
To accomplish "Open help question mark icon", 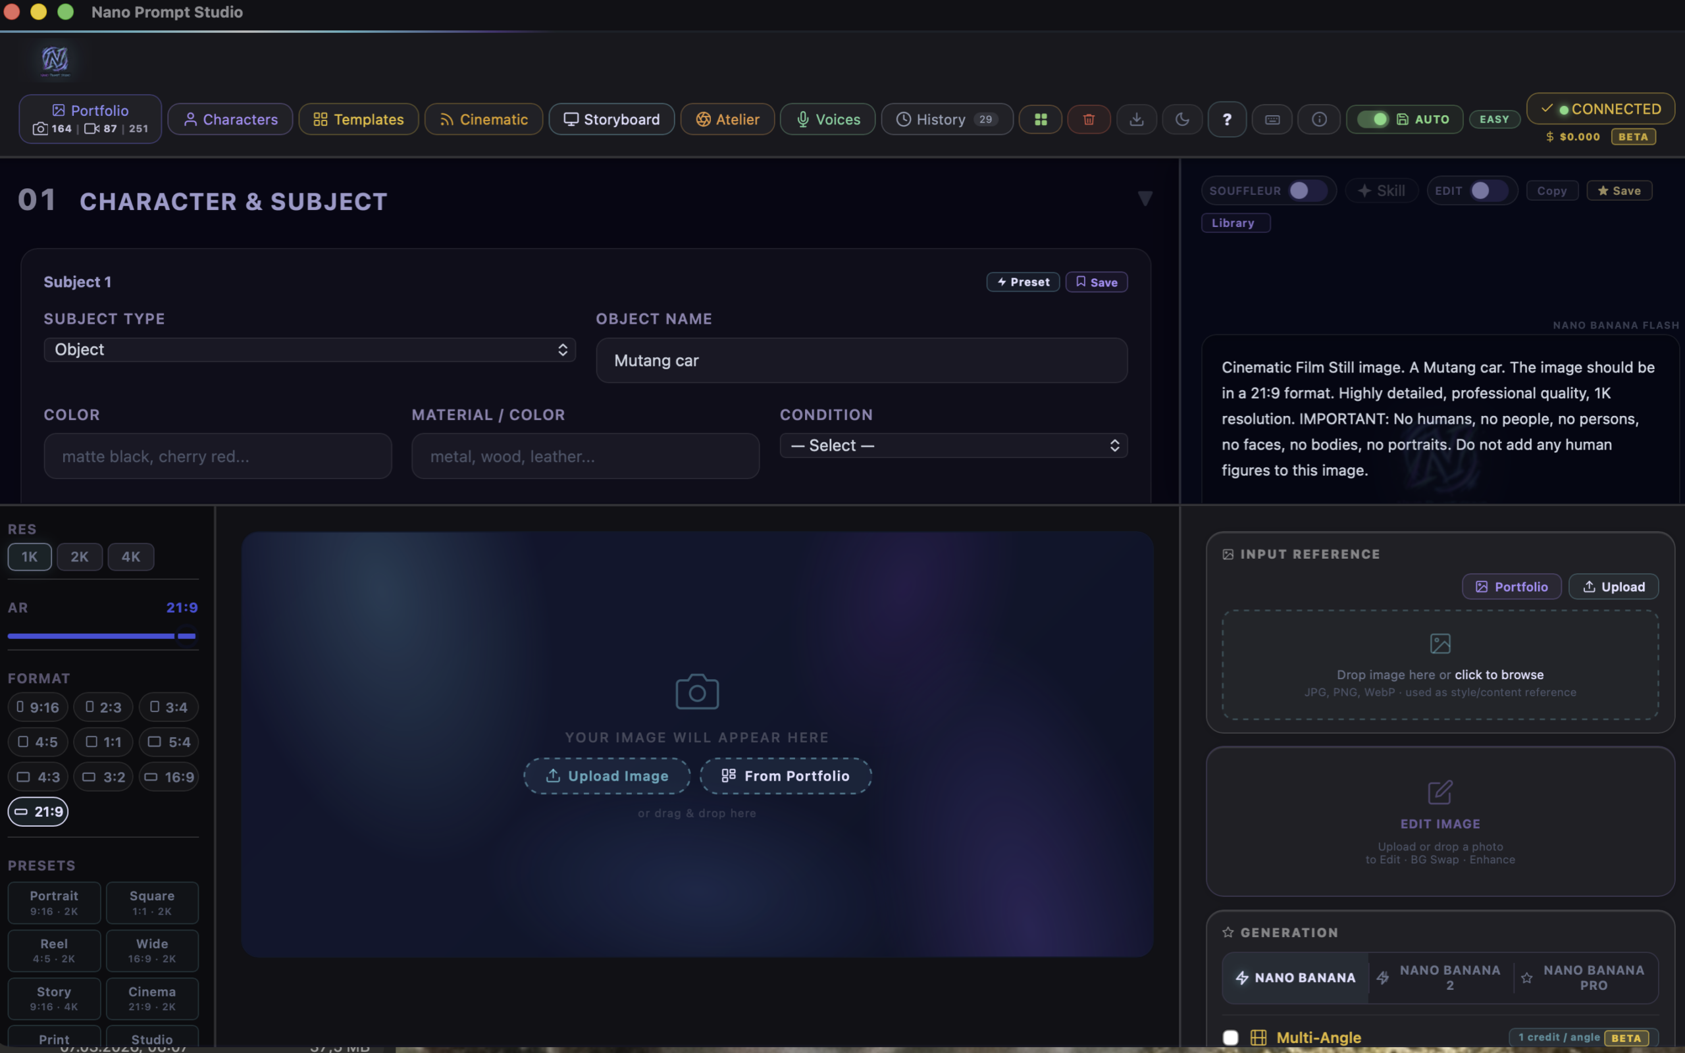I will click(x=1227, y=120).
